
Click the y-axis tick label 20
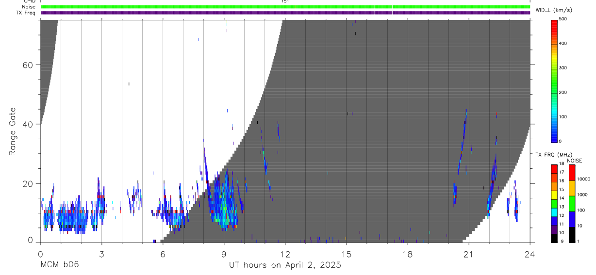coord(27,183)
